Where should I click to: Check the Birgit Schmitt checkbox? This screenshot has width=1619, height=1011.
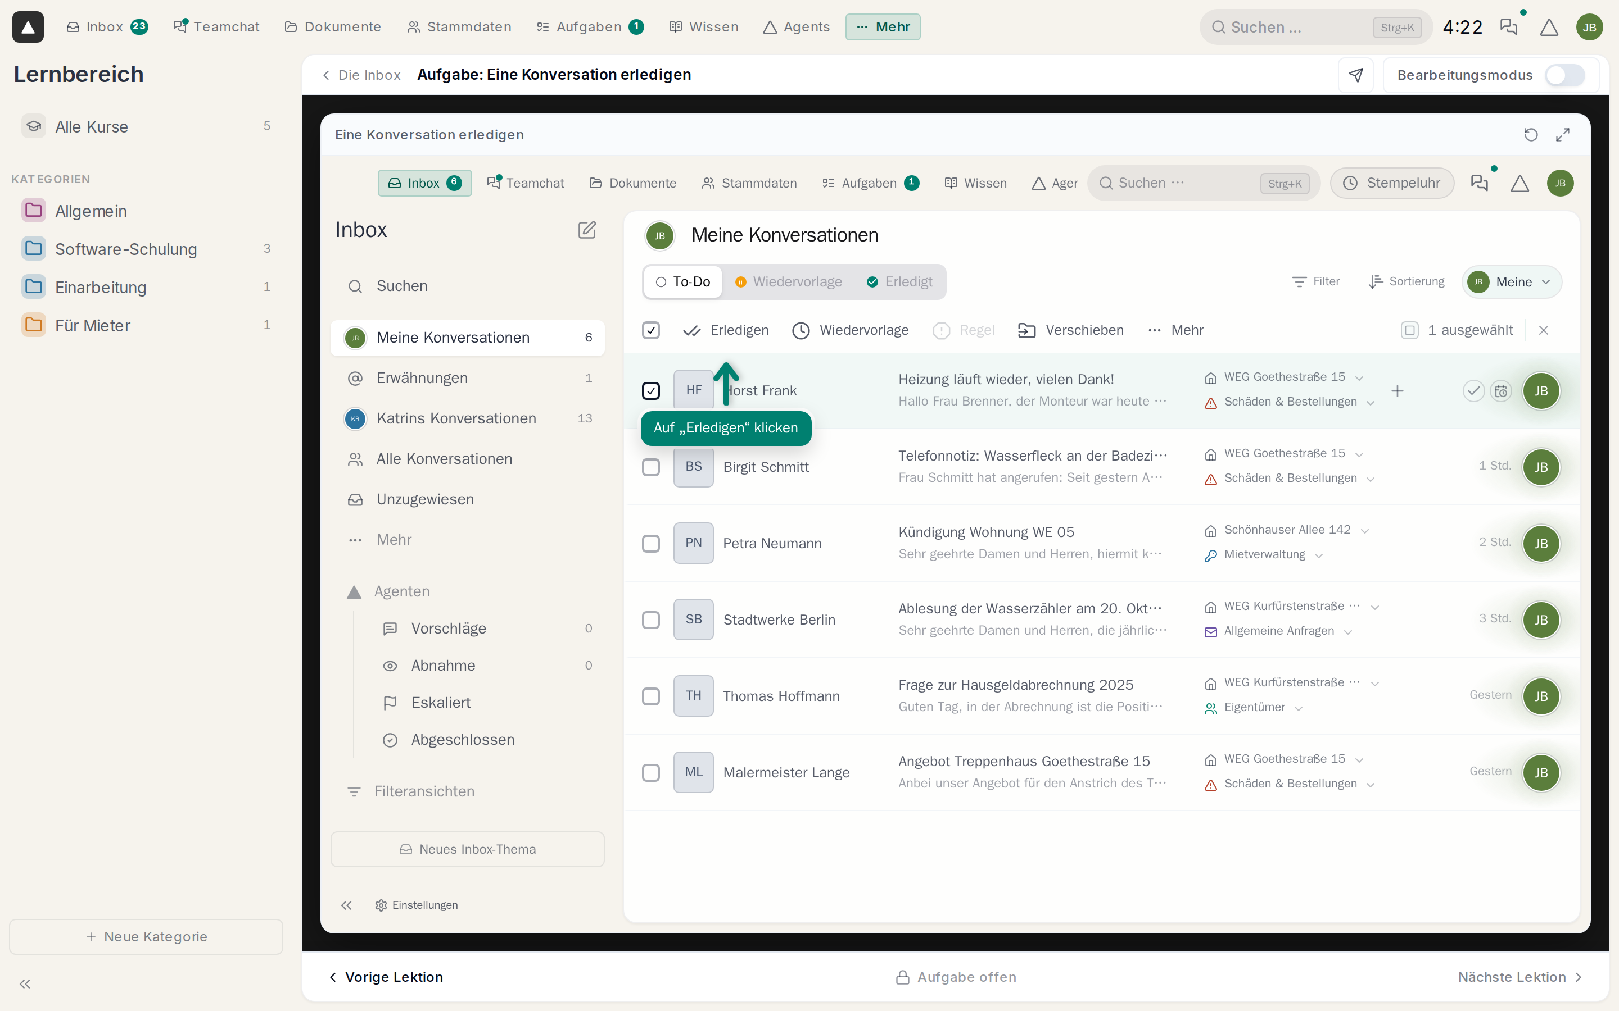pyautogui.click(x=651, y=467)
